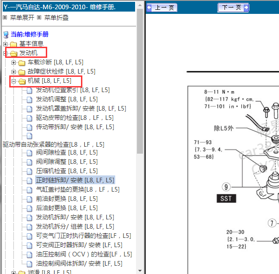Open 可变阀正时器拆卸/ 安装 [LF, L5] page

coord(79,245)
